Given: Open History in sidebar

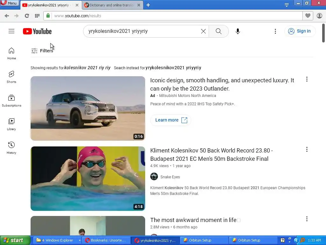Looking at the screenshot, I should tap(11, 148).
